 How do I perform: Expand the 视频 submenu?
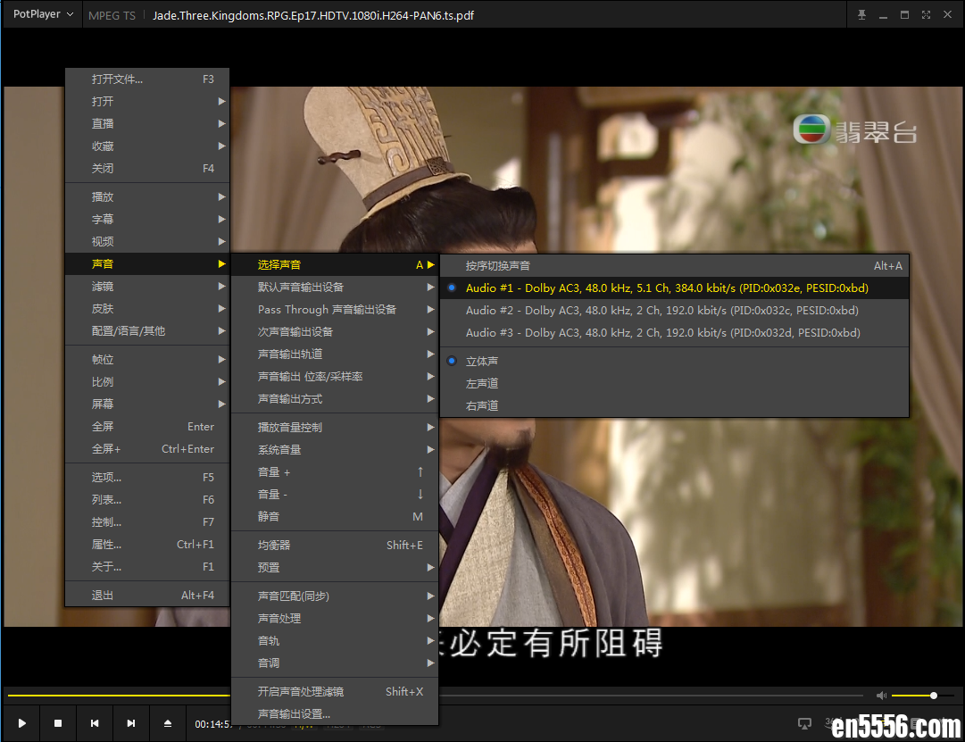[x=147, y=241]
